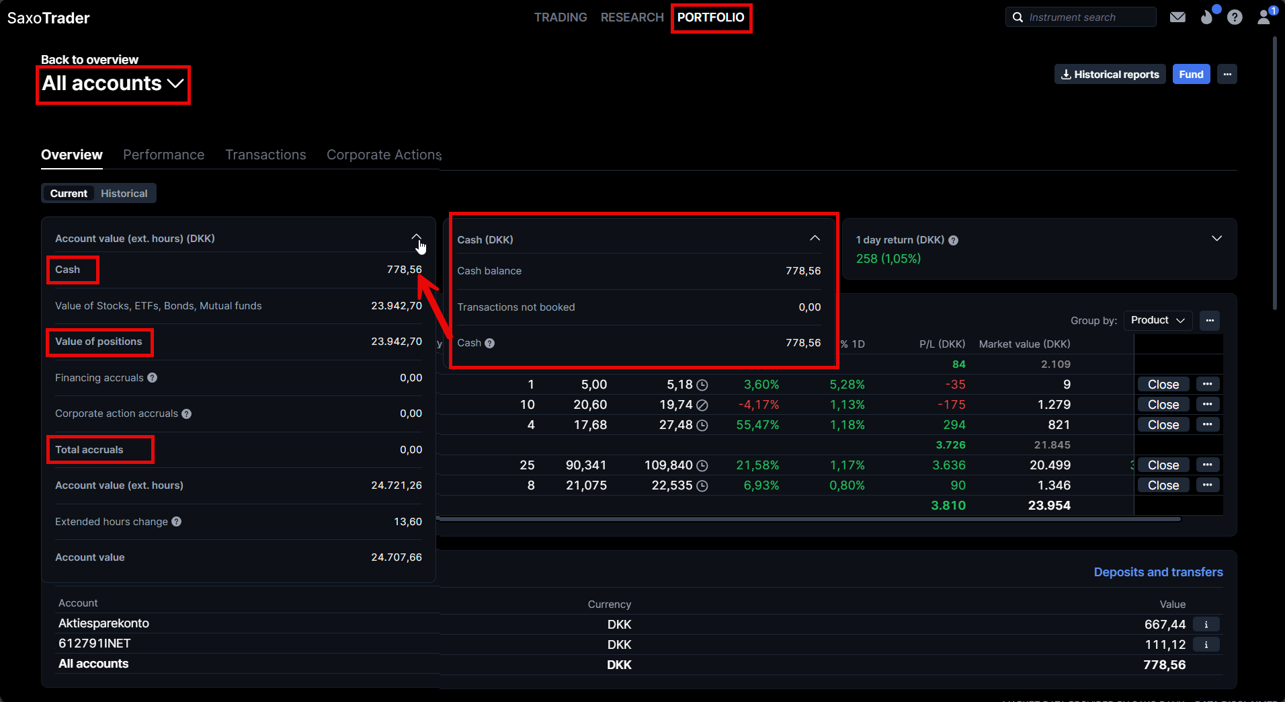1285x702 pixels.
Task: Open Deposits and transfers link
Action: pos(1158,572)
